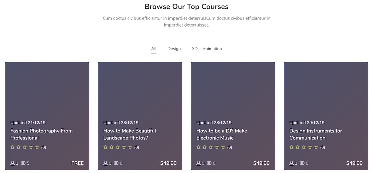Click the students icon on Fashion Photography card
372x173 pixels.
click(x=13, y=163)
